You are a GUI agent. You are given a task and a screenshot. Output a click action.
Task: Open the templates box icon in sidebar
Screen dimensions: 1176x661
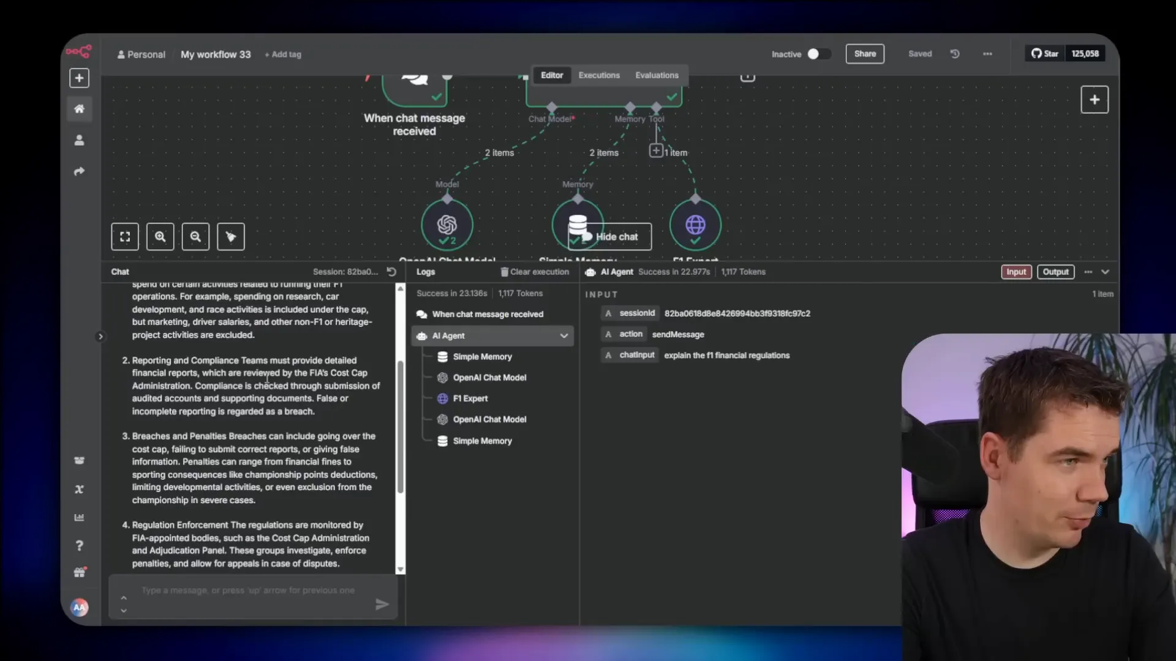coord(79,460)
